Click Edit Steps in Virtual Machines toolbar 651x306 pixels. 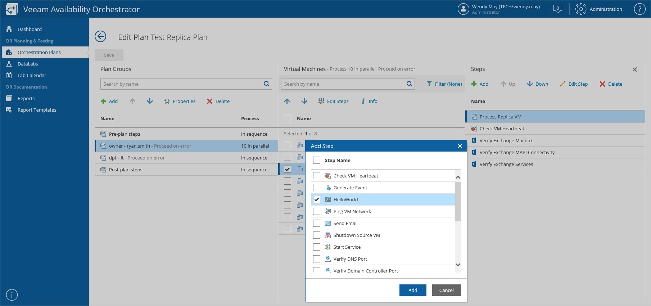click(x=333, y=101)
